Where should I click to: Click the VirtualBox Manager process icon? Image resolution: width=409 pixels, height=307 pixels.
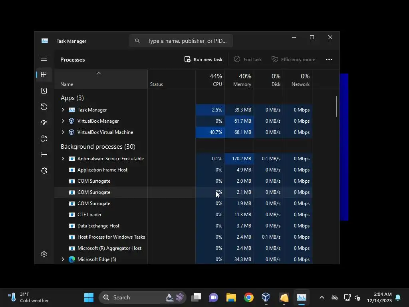[x=71, y=121]
